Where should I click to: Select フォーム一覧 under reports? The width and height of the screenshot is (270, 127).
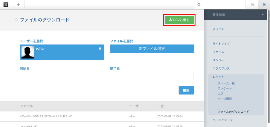click(226, 83)
